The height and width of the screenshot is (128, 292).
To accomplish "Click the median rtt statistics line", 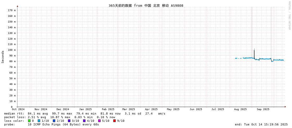I will pyautogui.click(x=85, y=113).
